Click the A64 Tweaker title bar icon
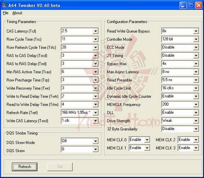Image resolution: width=204 pixels, height=178 pixels. click(x=4, y=5)
